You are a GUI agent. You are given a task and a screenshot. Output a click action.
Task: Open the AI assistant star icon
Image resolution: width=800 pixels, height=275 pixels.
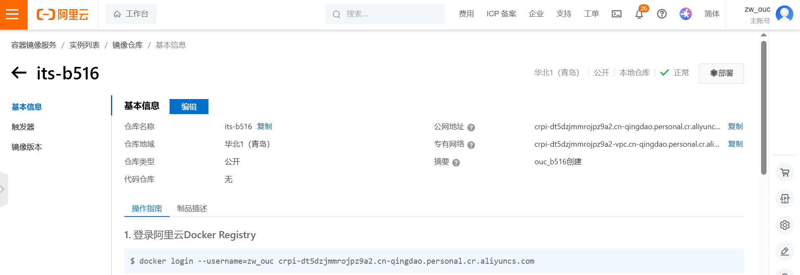click(x=686, y=14)
